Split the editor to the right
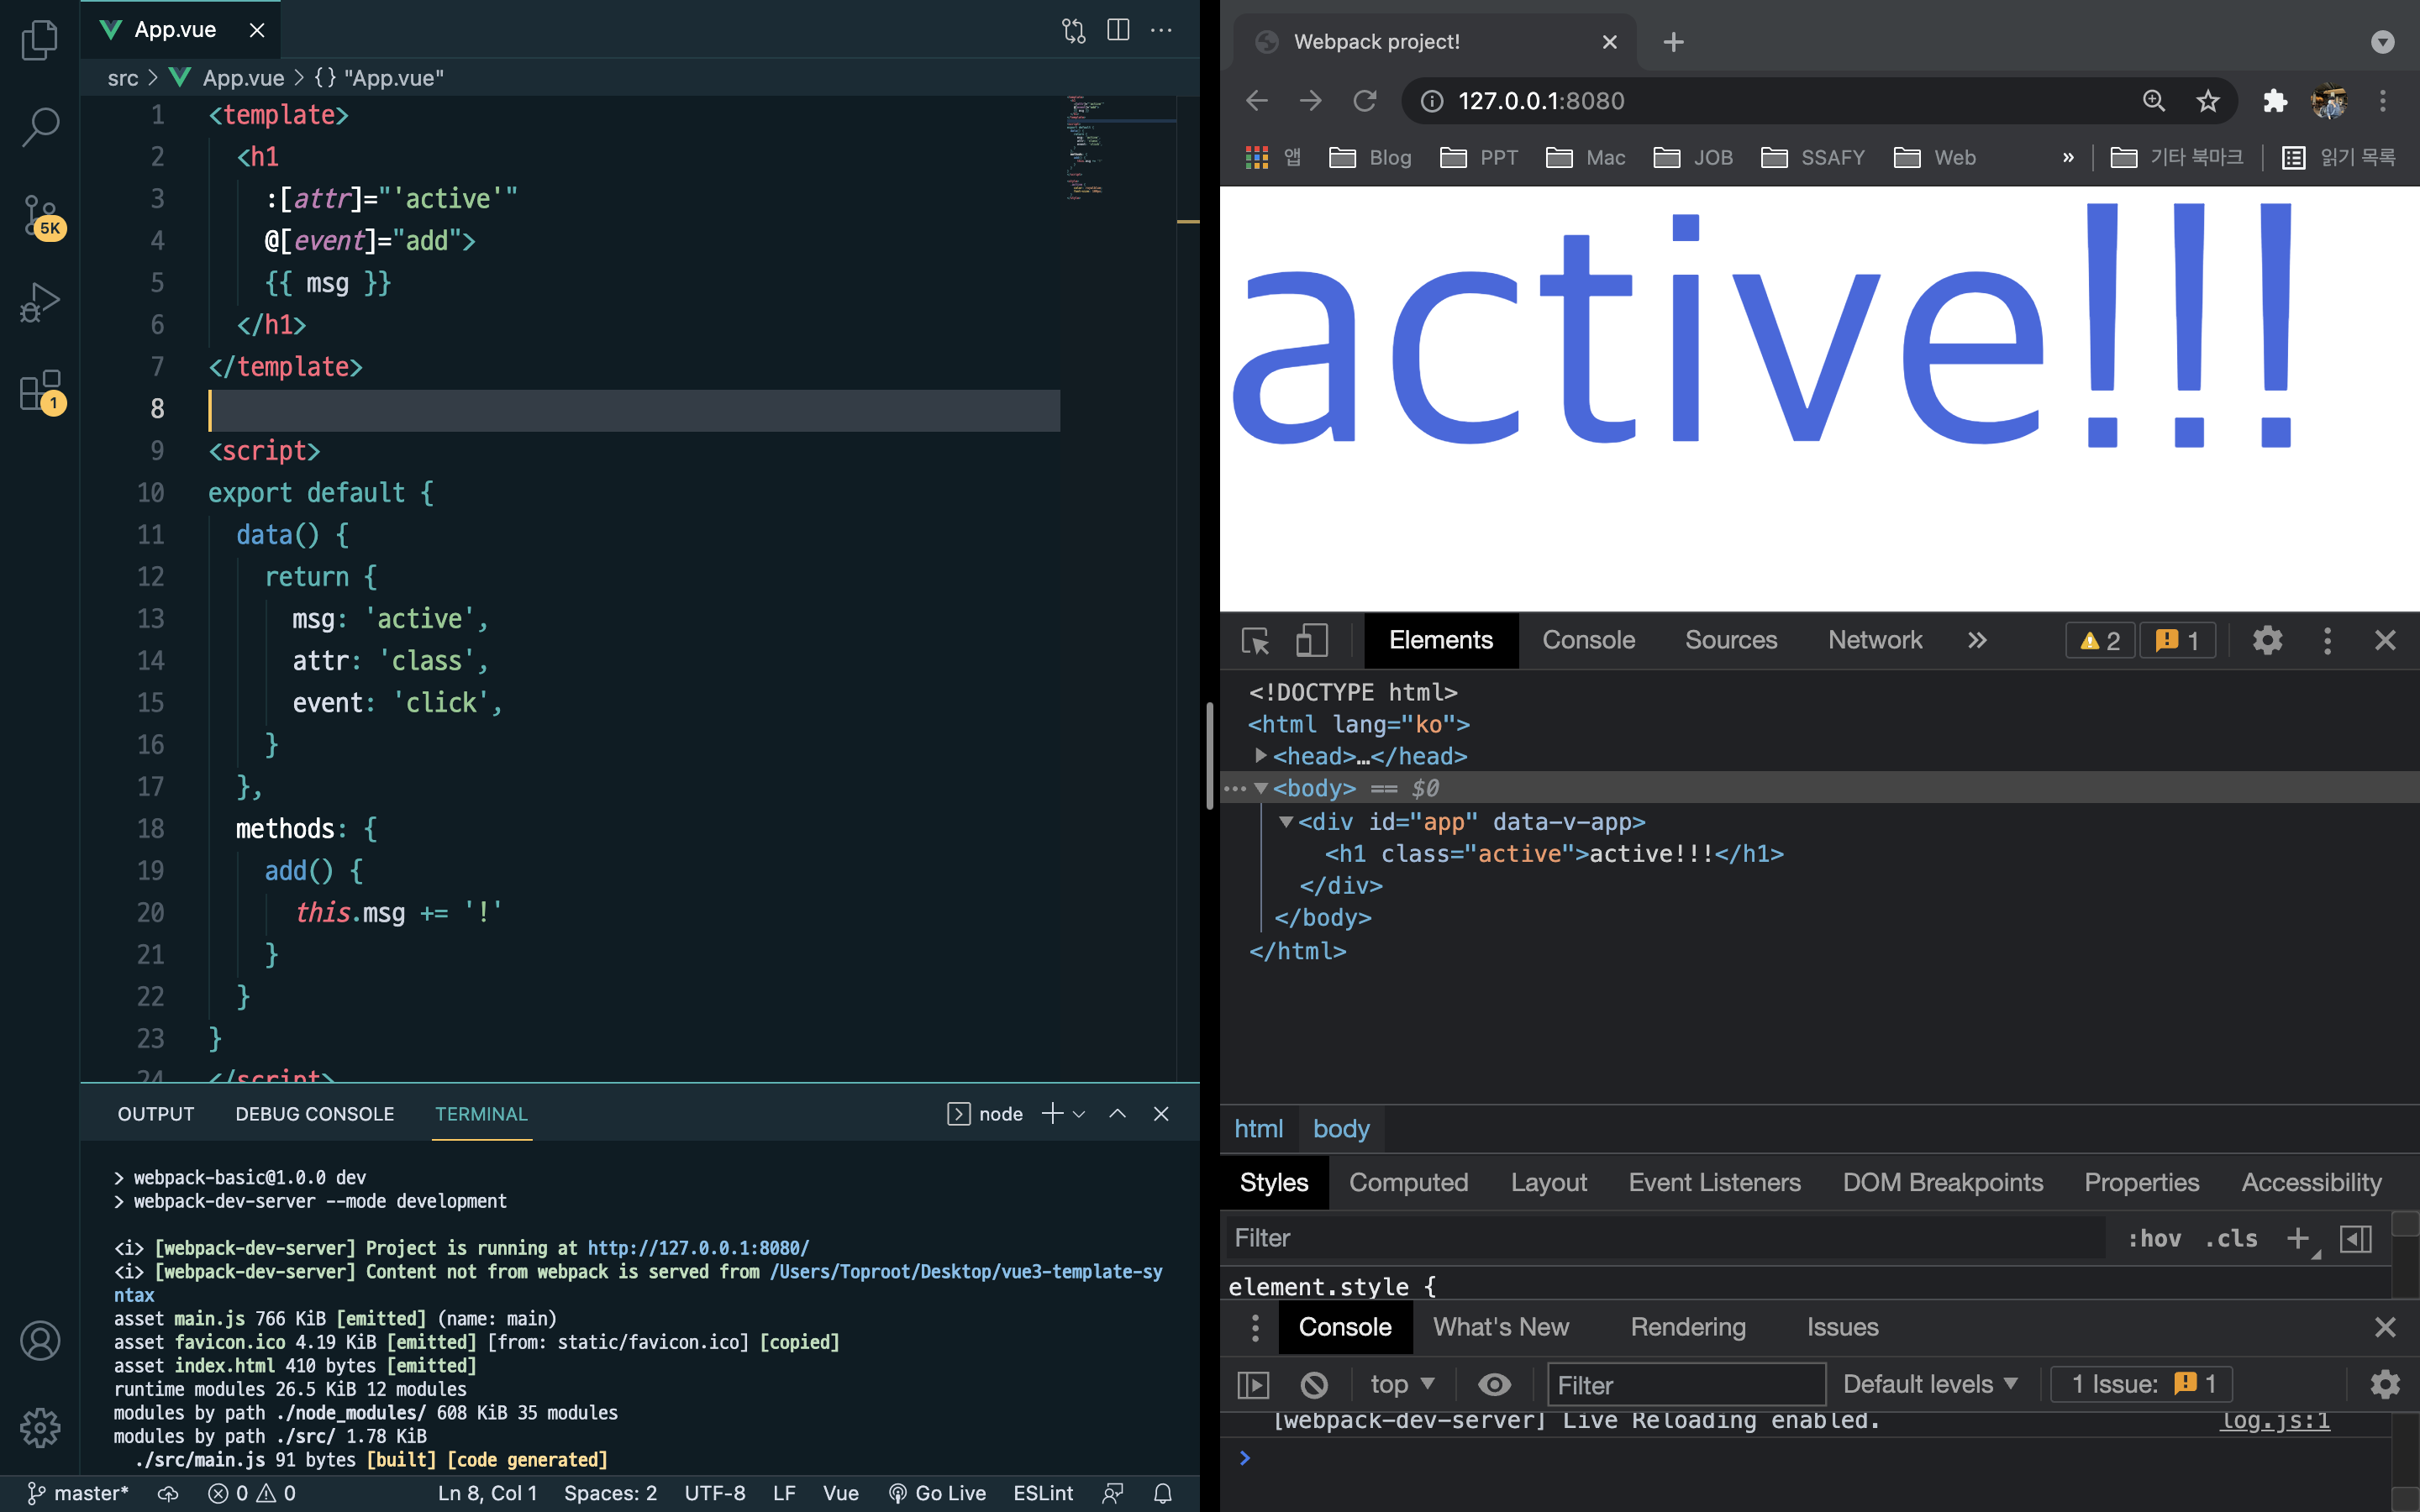Image resolution: width=2420 pixels, height=1512 pixels. tap(1118, 30)
